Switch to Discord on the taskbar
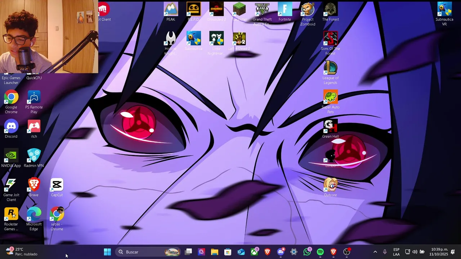 point(281,252)
